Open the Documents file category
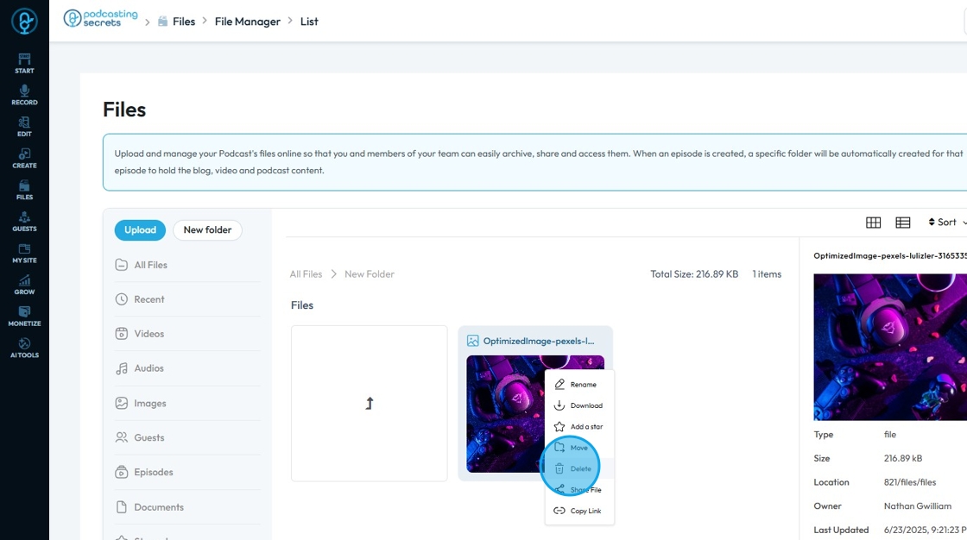The width and height of the screenshot is (967, 540). (187, 507)
